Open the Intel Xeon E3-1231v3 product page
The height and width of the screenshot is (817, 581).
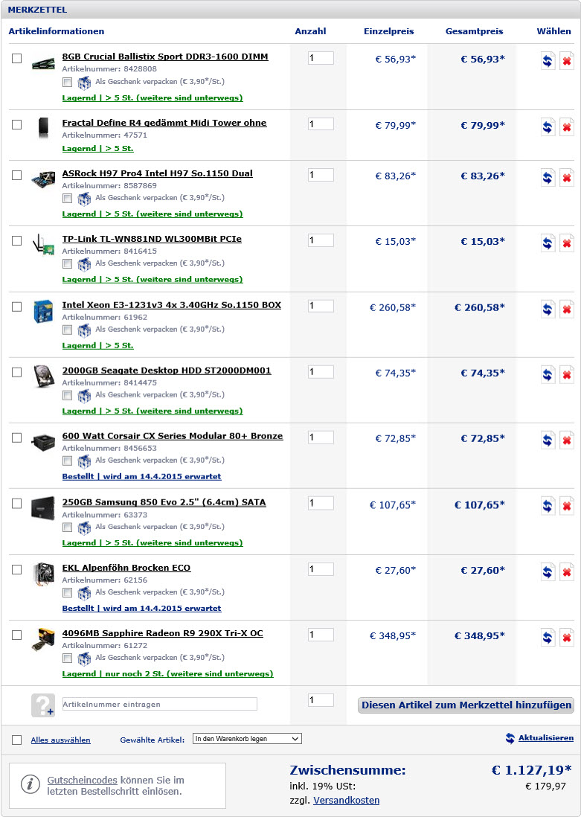point(171,305)
